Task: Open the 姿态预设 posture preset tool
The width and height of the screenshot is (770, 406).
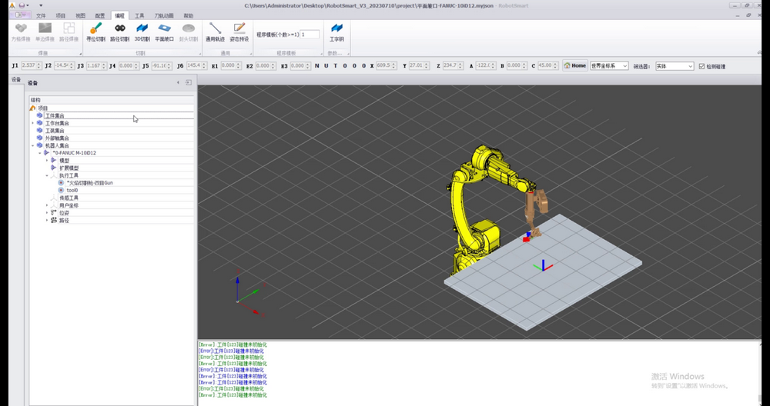Action: pos(239,28)
